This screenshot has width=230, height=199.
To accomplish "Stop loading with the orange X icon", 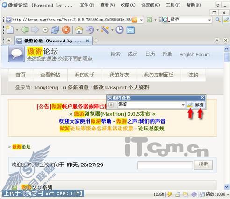I will [x=66, y=30].
